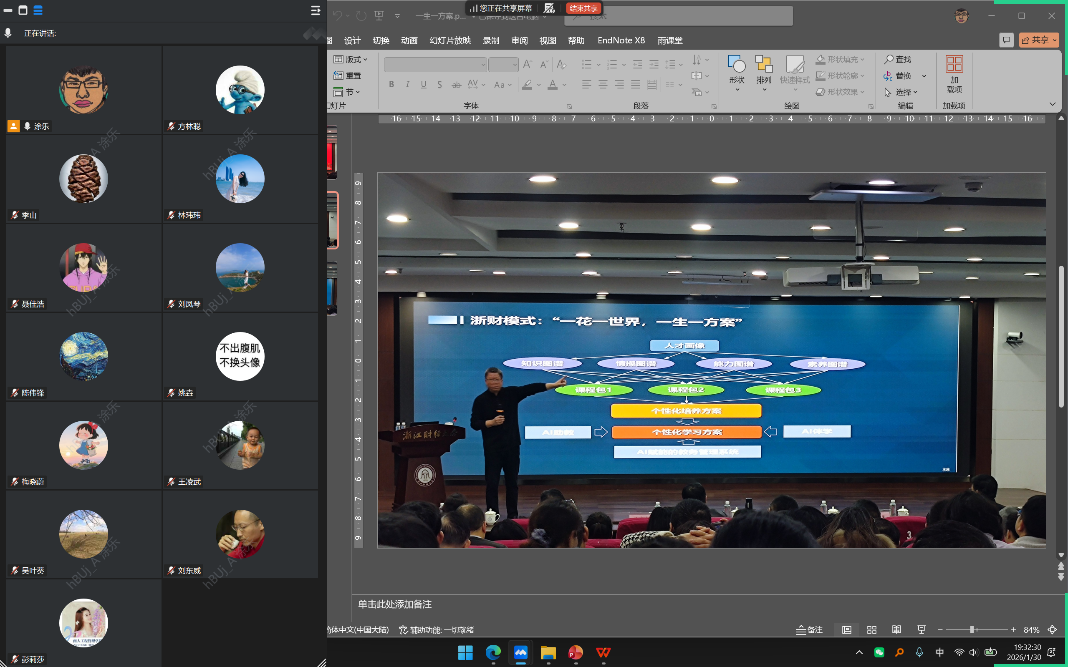
Task: Click the Arrange shapes icon
Action: coord(763,65)
